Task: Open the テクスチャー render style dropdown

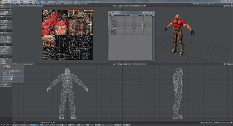Action: [x=139, y=6]
